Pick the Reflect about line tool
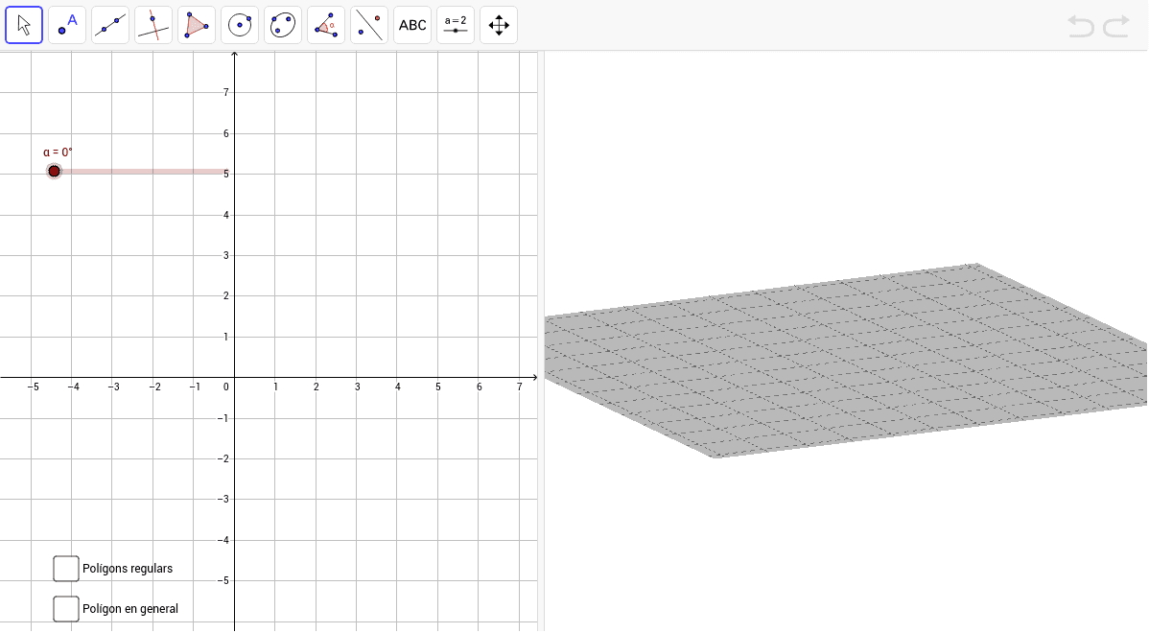Image resolution: width=1149 pixels, height=633 pixels. click(369, 25)
